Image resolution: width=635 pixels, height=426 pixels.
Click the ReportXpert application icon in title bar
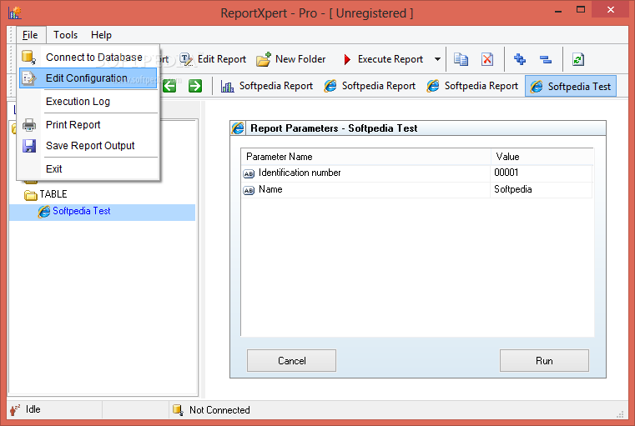coord(14,13)
